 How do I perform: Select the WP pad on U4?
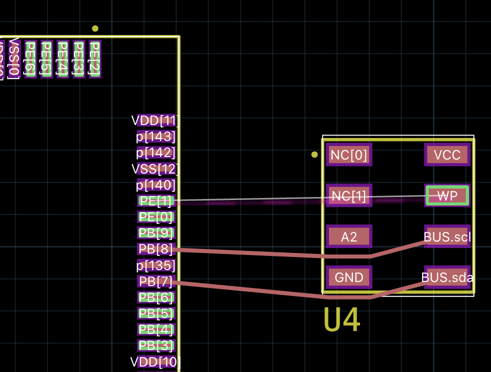(446, 195)
